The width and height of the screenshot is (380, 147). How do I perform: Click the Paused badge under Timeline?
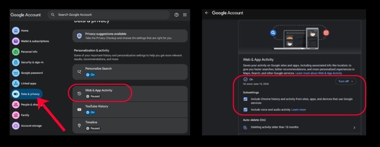coord(93,129)
